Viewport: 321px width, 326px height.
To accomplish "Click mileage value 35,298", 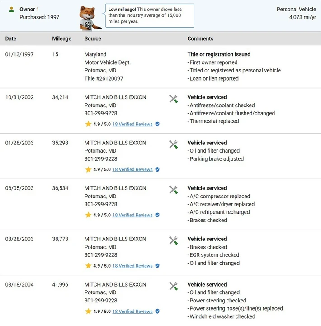I will pos(60,143).
